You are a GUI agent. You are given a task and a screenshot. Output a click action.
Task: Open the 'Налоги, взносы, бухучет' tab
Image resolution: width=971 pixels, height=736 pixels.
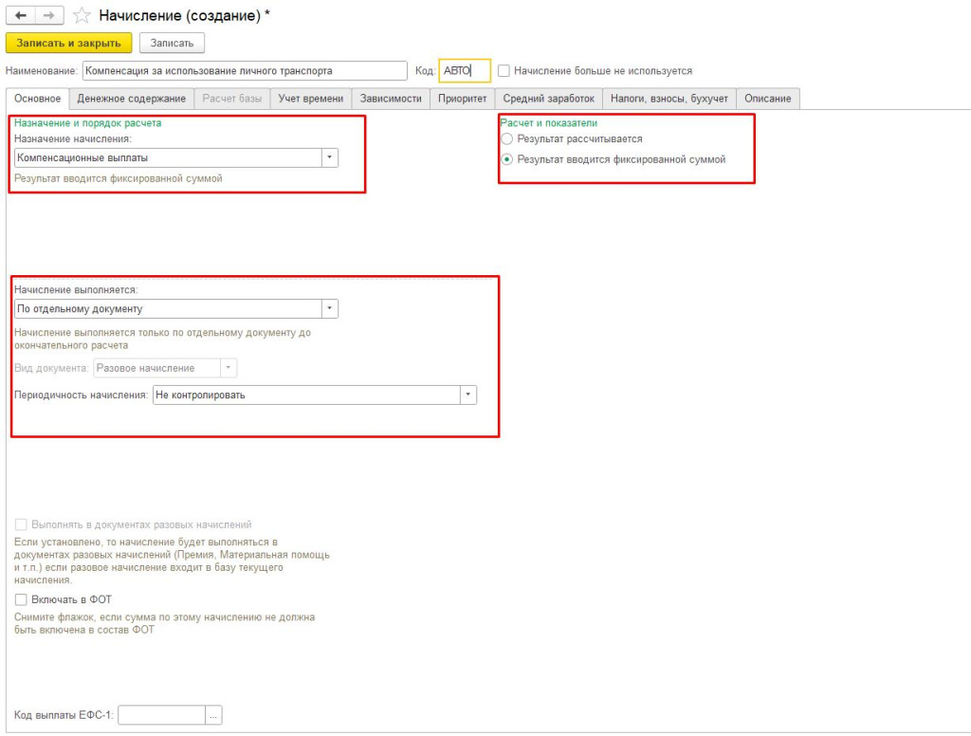669,99
